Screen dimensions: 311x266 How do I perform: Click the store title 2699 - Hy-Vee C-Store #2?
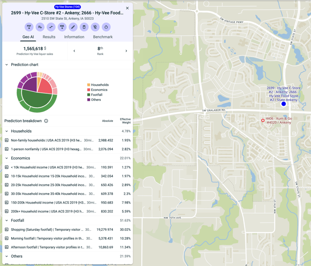(x=67, y=13)
